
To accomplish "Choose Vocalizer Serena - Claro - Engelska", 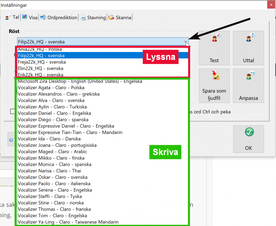I will 102,190.
